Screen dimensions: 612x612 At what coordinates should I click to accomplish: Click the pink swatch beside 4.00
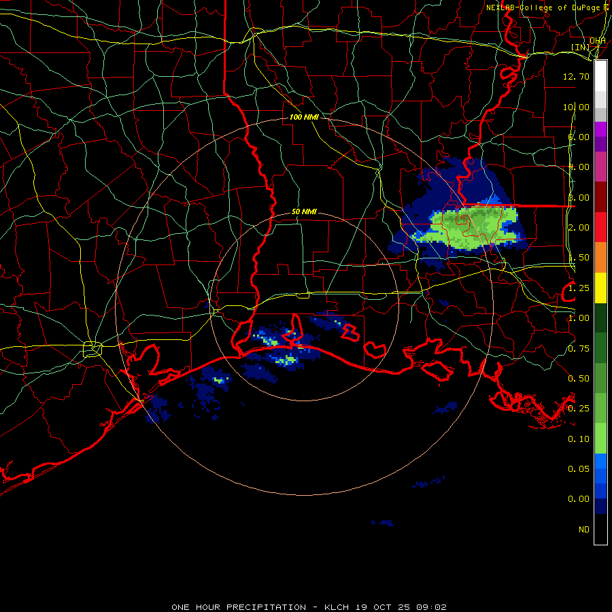coord(600,167)
